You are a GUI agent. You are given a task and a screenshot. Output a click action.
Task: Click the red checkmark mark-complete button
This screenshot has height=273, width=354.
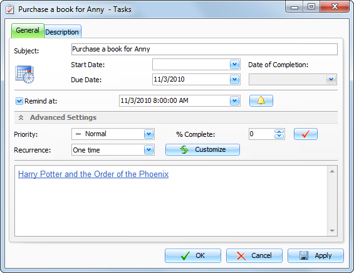coord(306,134)
